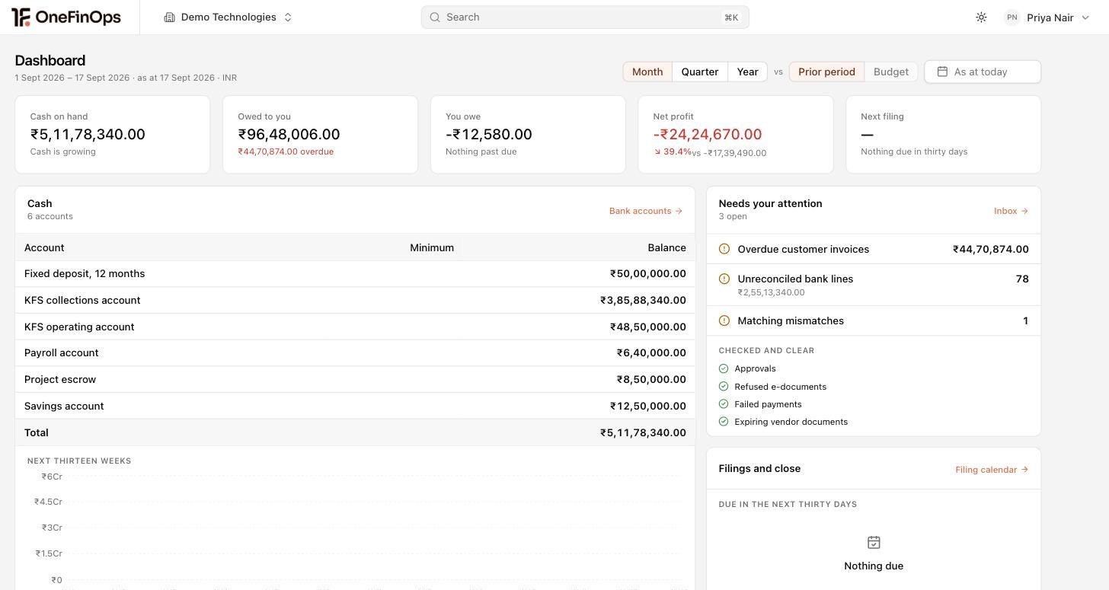Click the Cash on hand card

click(113, 134)
